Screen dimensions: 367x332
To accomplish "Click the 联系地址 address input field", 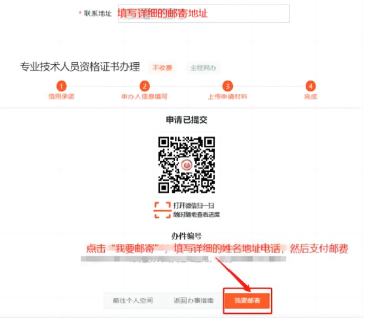I will point(204,13).
